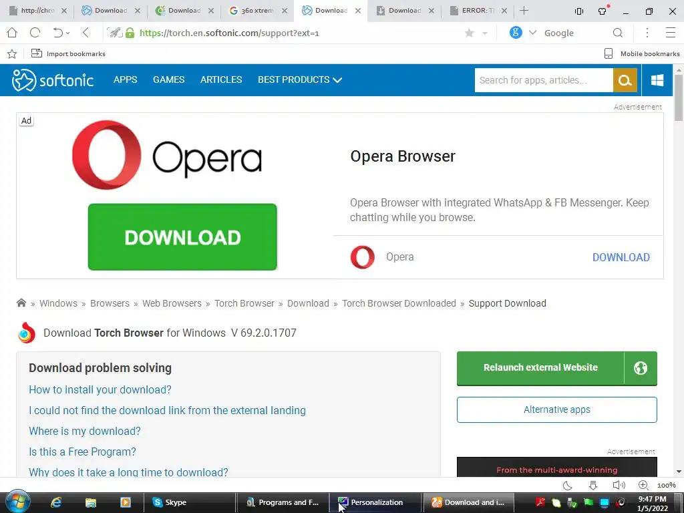Click the Google search engine icon
The image size is (684, 513).
pyautogui.click(x=516, y=33)
